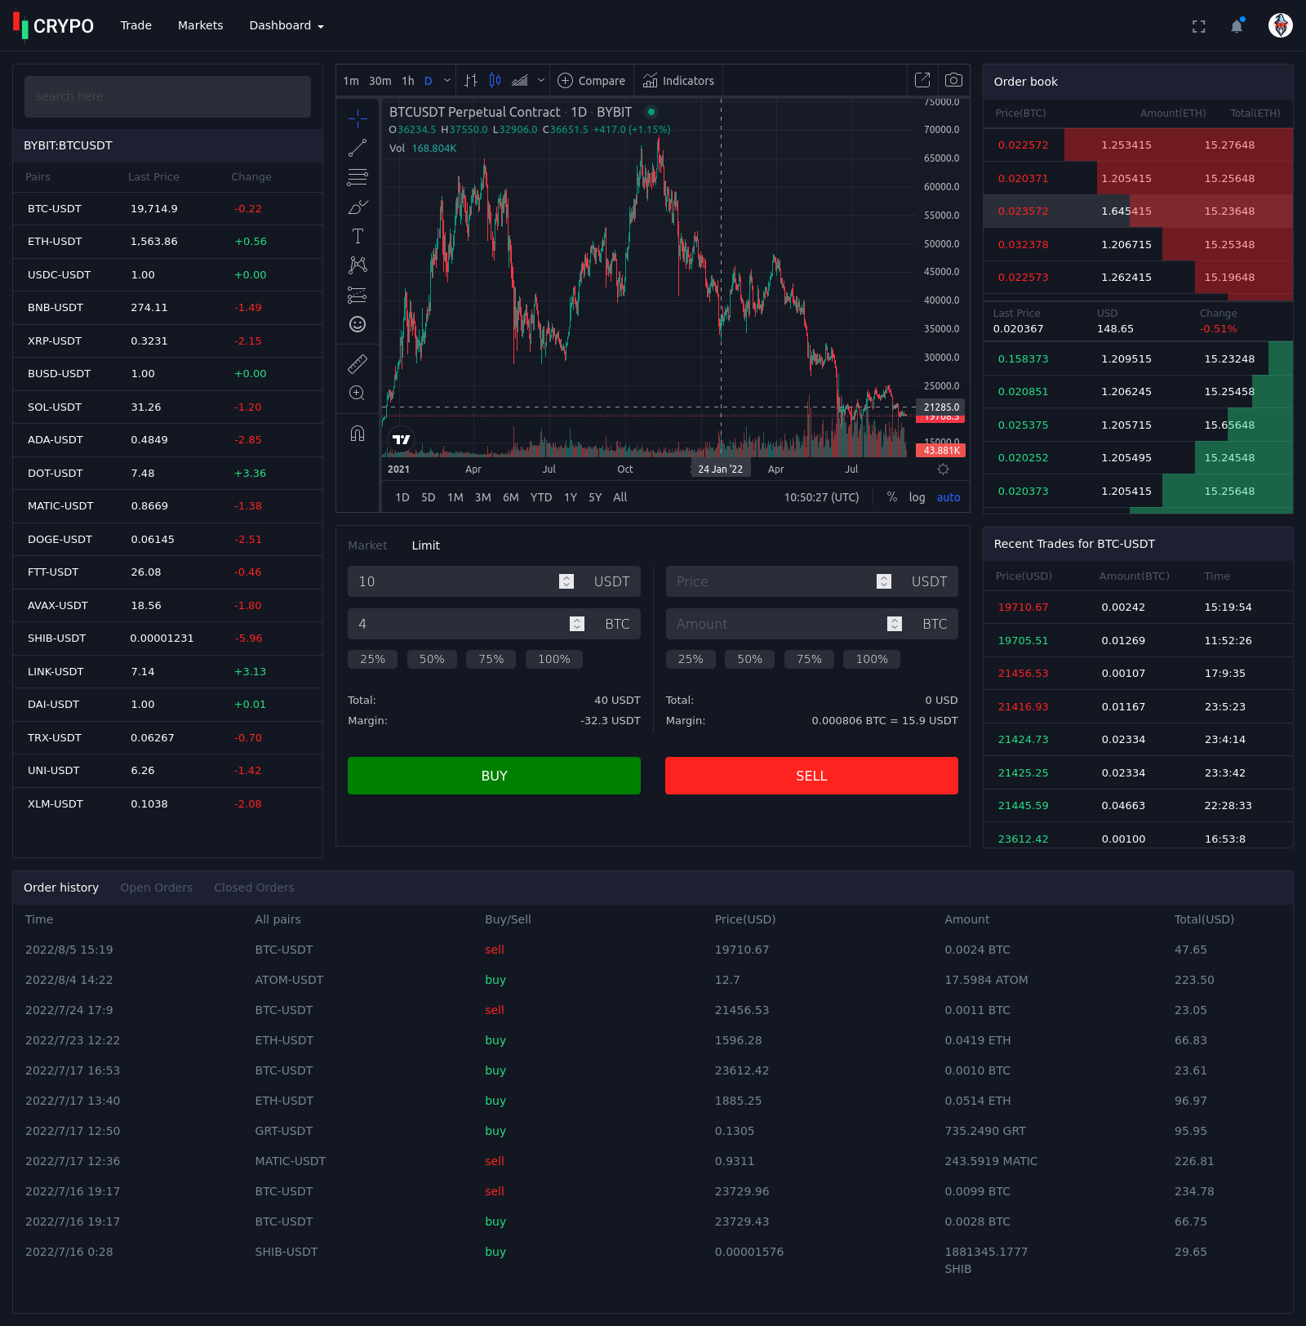
Task: Expand the chart style dropdown arrow
Action: point(540,81)
